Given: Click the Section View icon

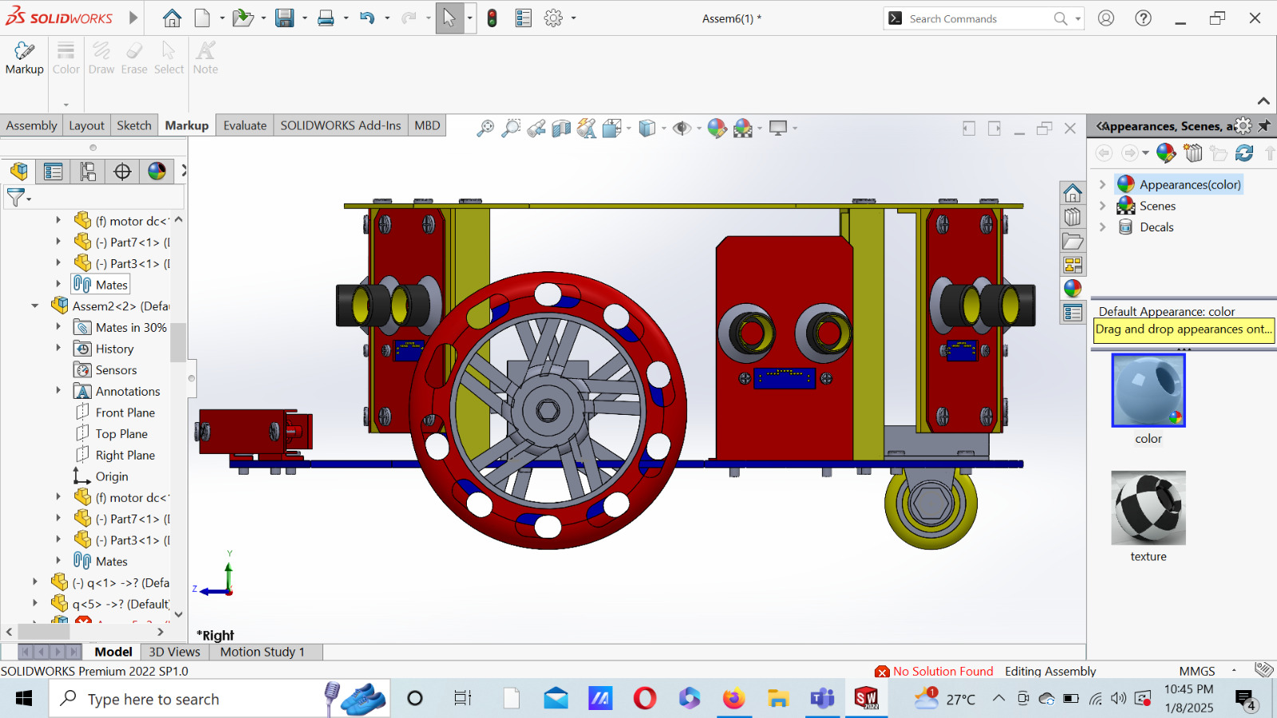Looking at the screenshot, I should (559, 128).
